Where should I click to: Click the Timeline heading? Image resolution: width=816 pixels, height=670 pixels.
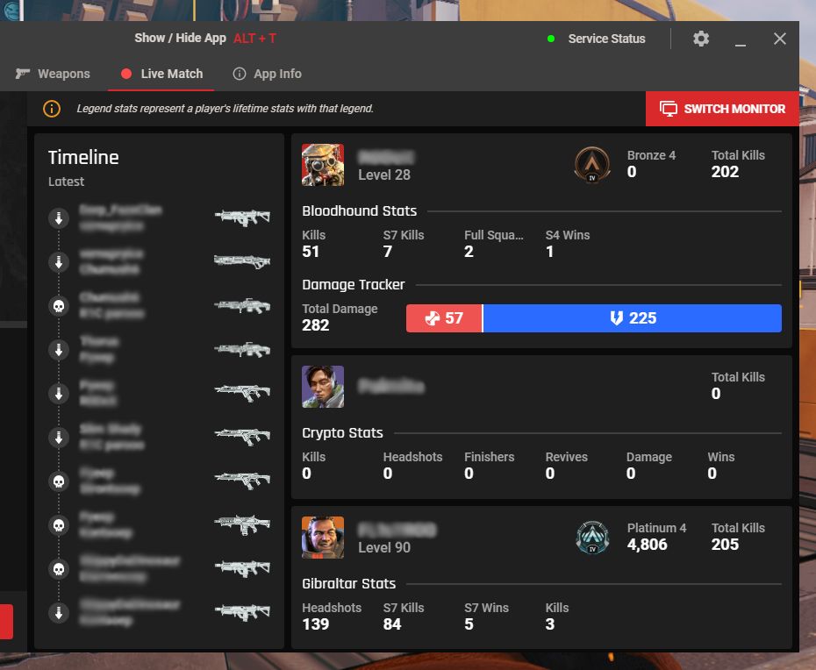83,157
